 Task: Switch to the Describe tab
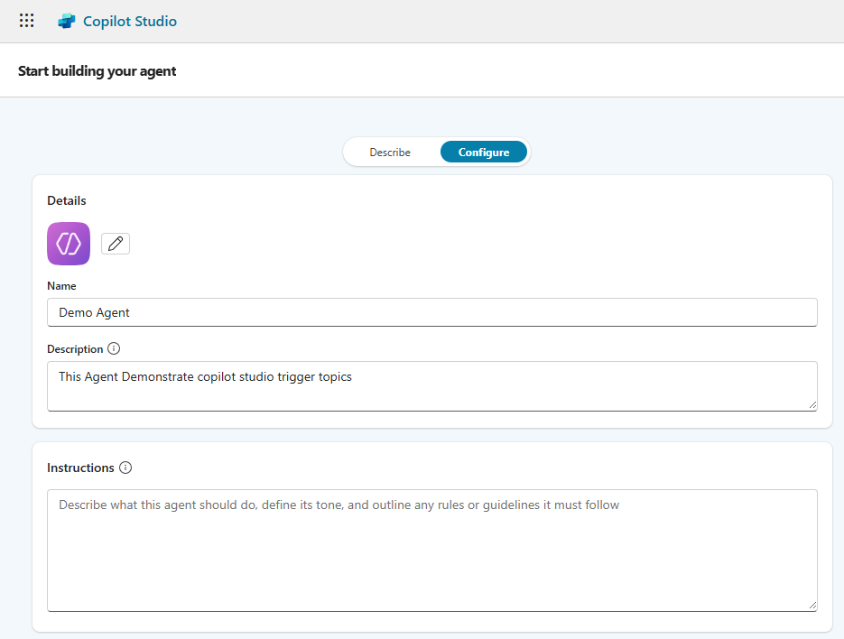click(x=390, y=153)
